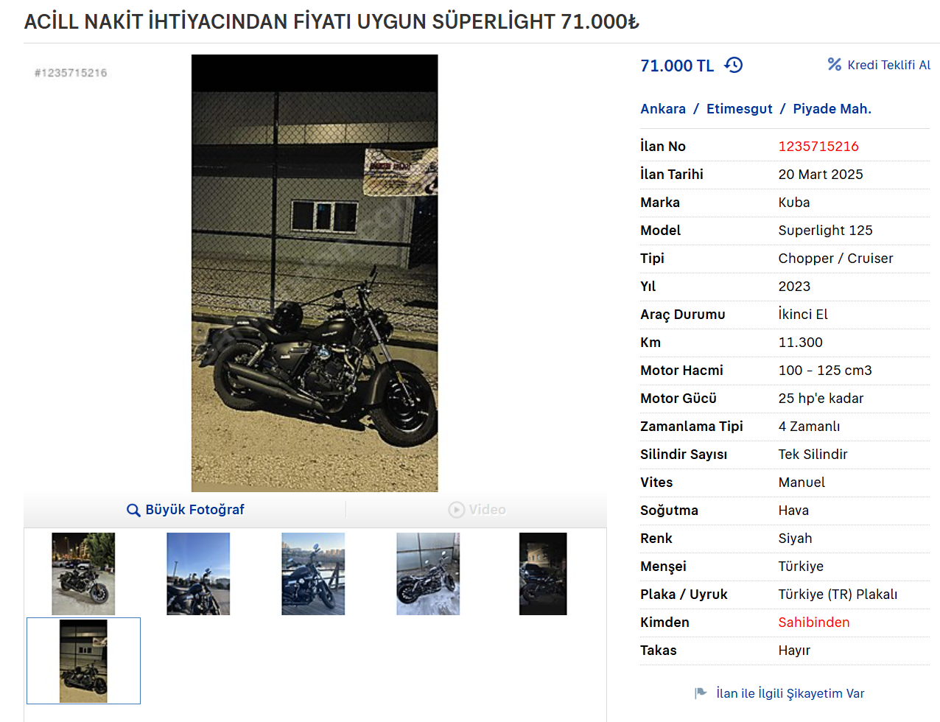Select first thumbnail with motorcycle on pavement

pyautogui.click(x=83, y=574)
